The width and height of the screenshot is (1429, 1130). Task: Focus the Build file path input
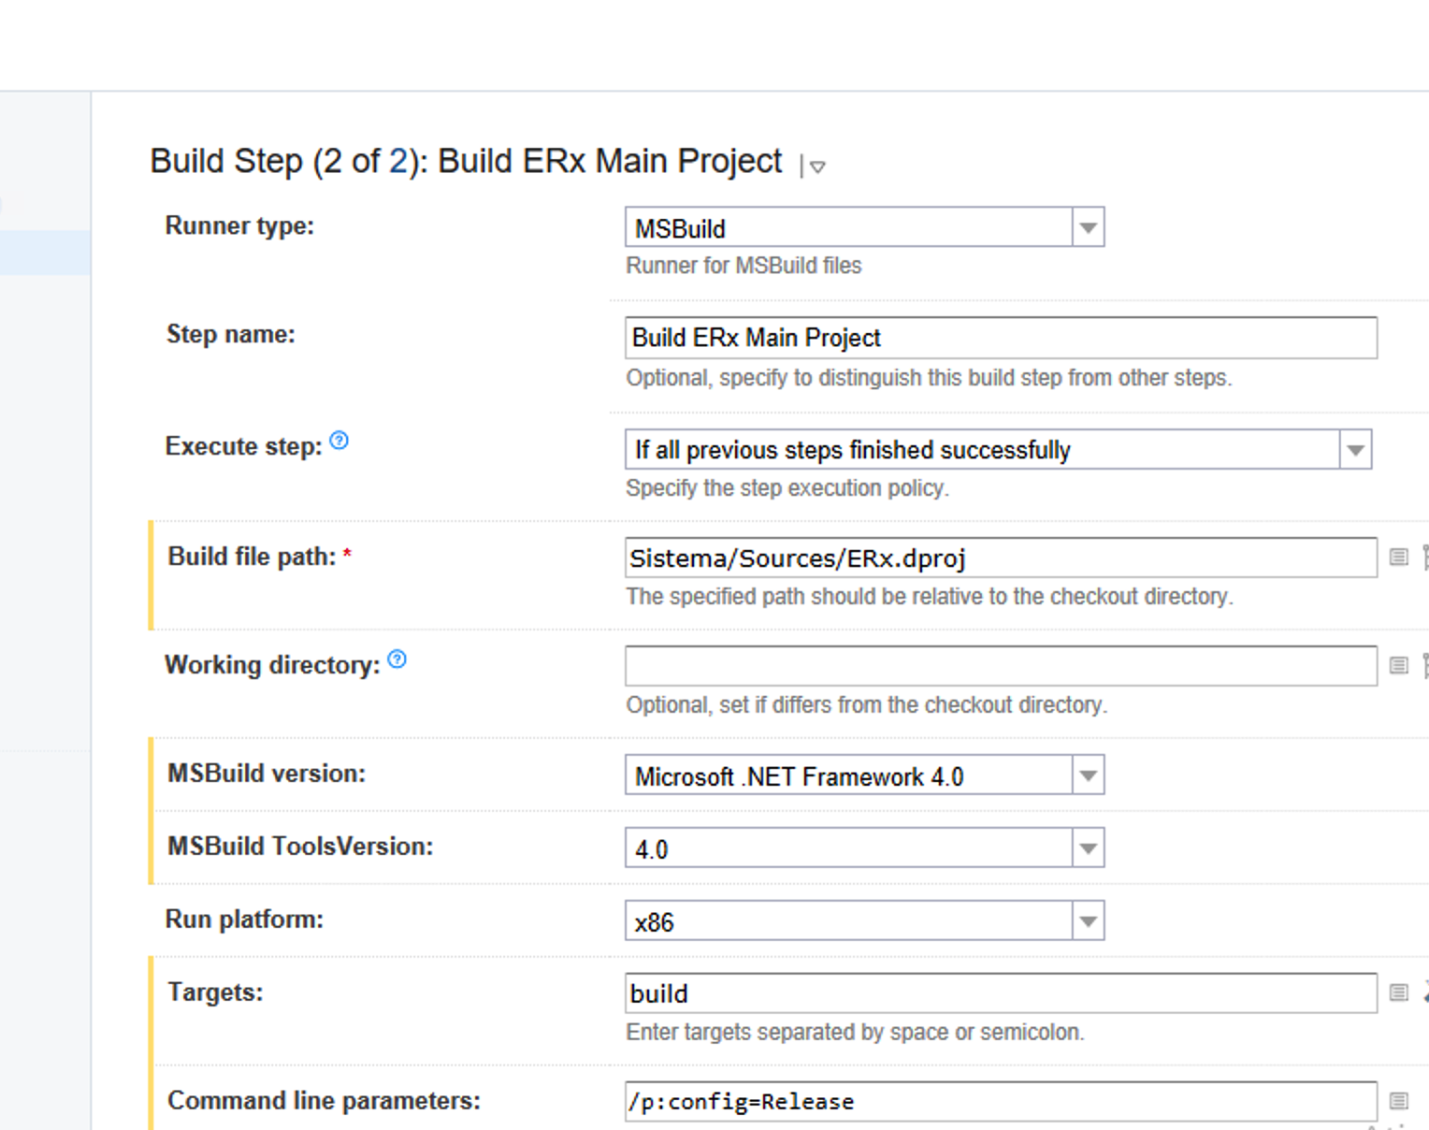click(1001, 558)
